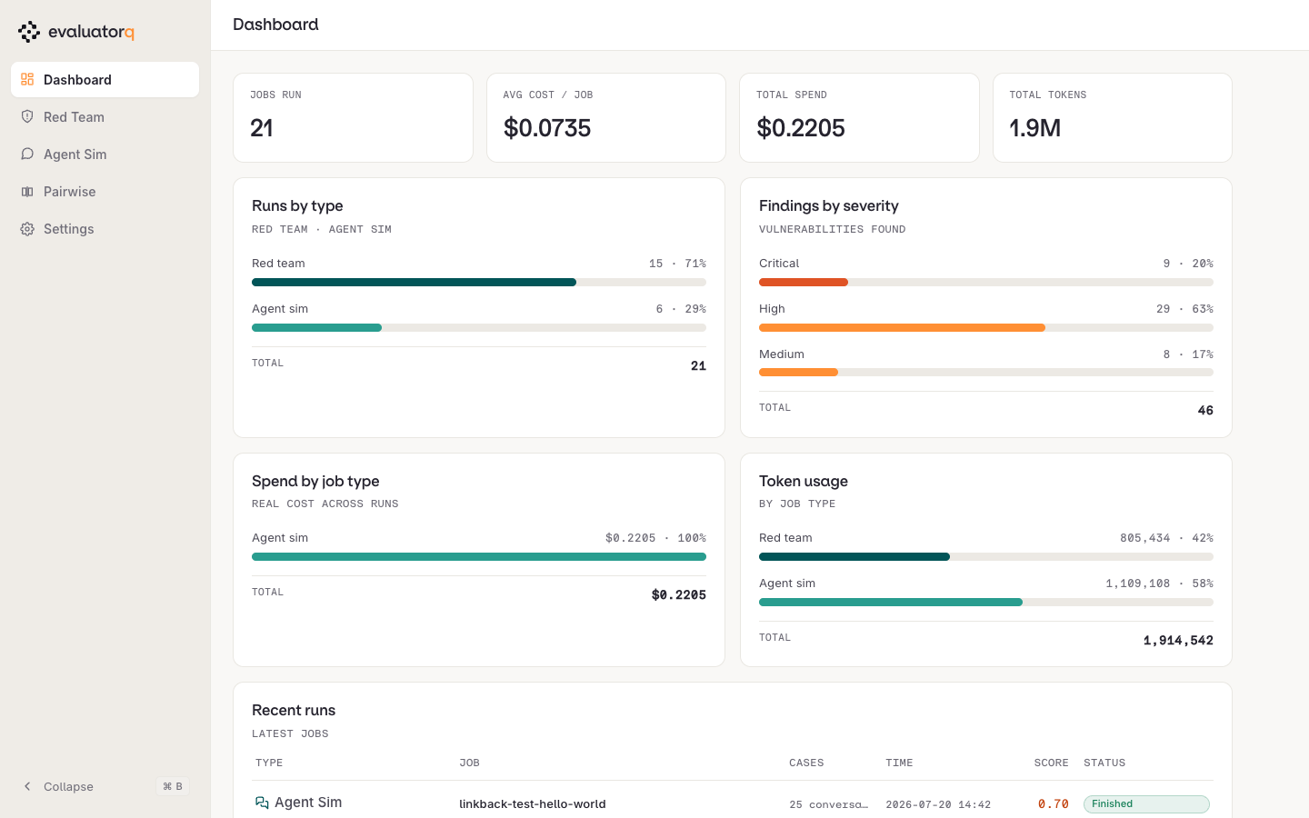
Task: Click the Red team run count 15 · 71%
Action: [x=677, y=264]
